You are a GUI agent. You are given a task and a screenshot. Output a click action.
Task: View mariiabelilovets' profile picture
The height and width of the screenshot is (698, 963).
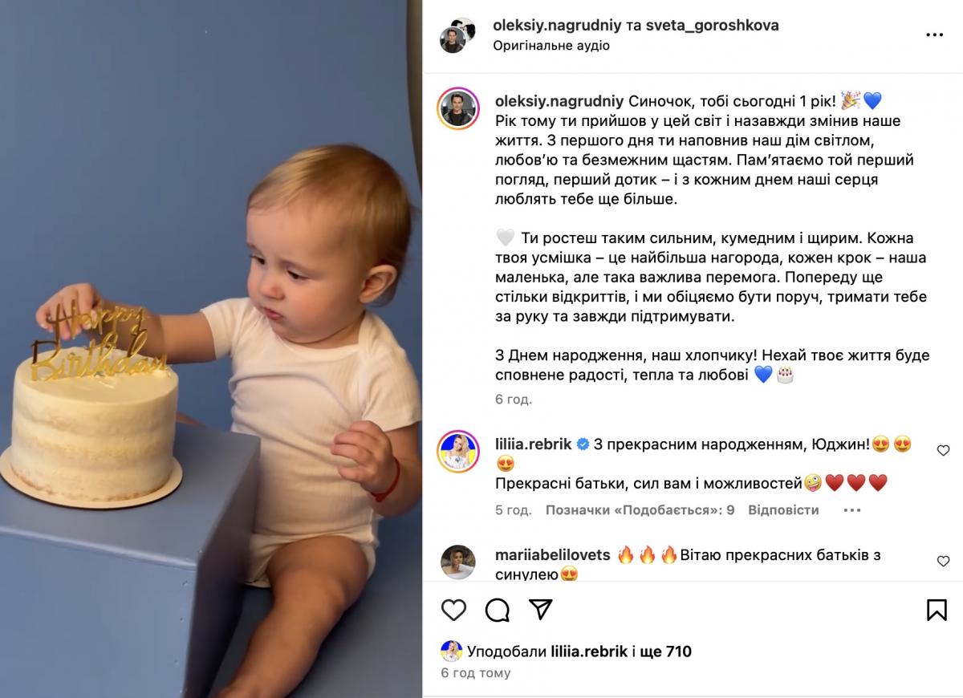pyautogui.click(x=457, y=562)
